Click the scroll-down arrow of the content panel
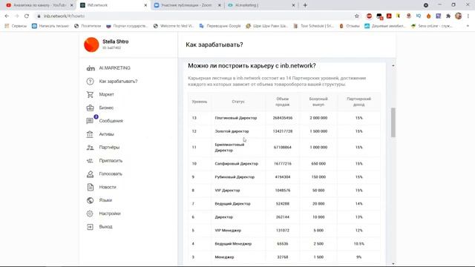475x267 pixels. [393, 264]
